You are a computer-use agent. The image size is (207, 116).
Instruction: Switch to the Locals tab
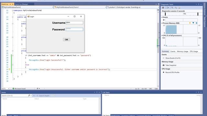click(x=10, y=115)
